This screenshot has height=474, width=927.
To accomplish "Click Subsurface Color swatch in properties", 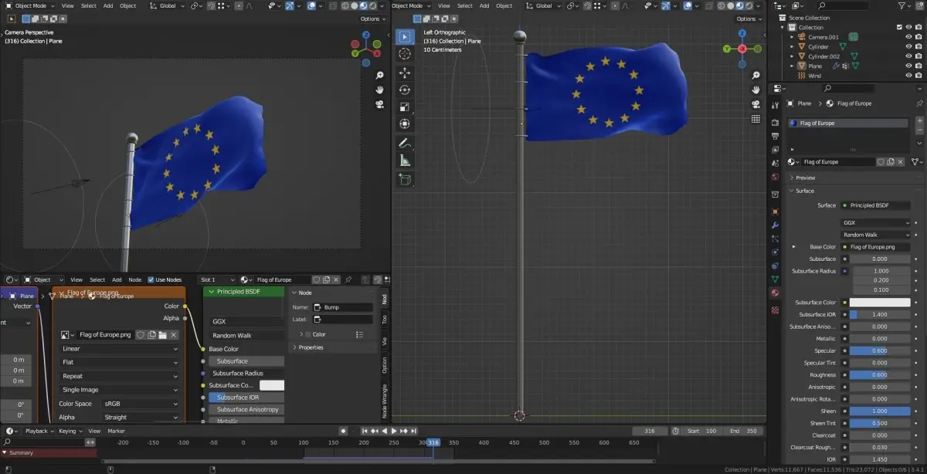I will click(x=881, y=303).
